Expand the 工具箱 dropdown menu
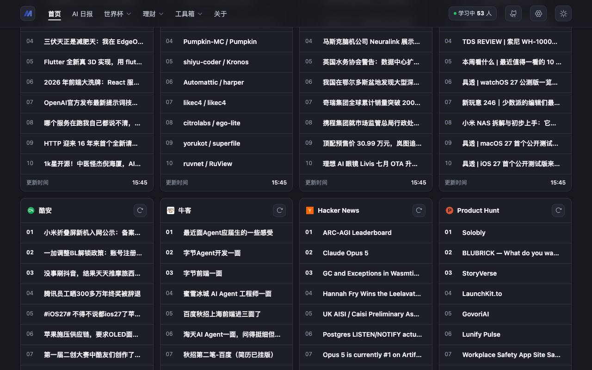Image resolution: width=592 pixels, height=370 pixels. [189, 14]
